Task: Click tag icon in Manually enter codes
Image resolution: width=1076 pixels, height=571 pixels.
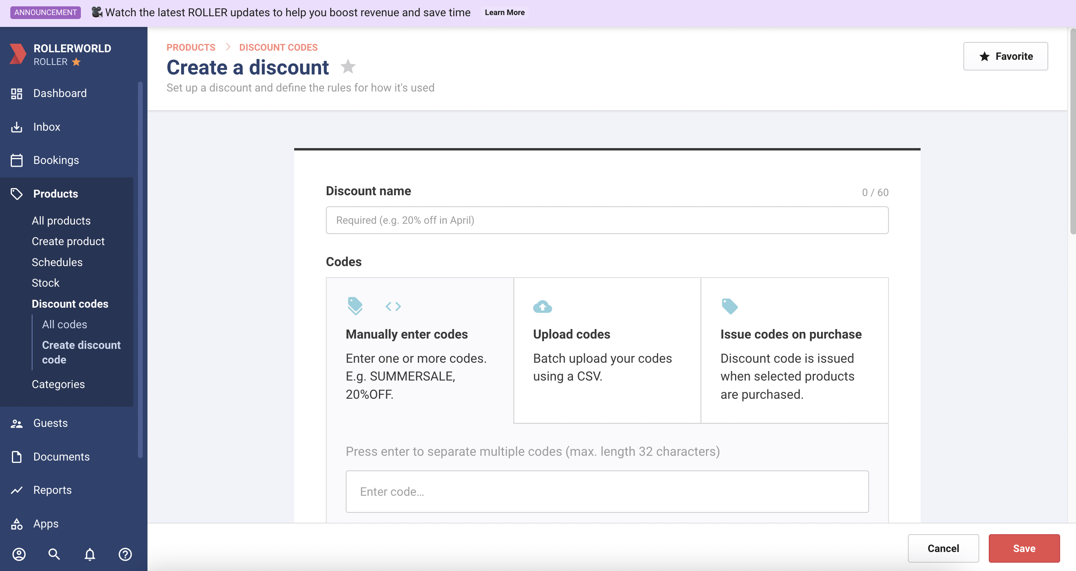Action: pos(355,306)
